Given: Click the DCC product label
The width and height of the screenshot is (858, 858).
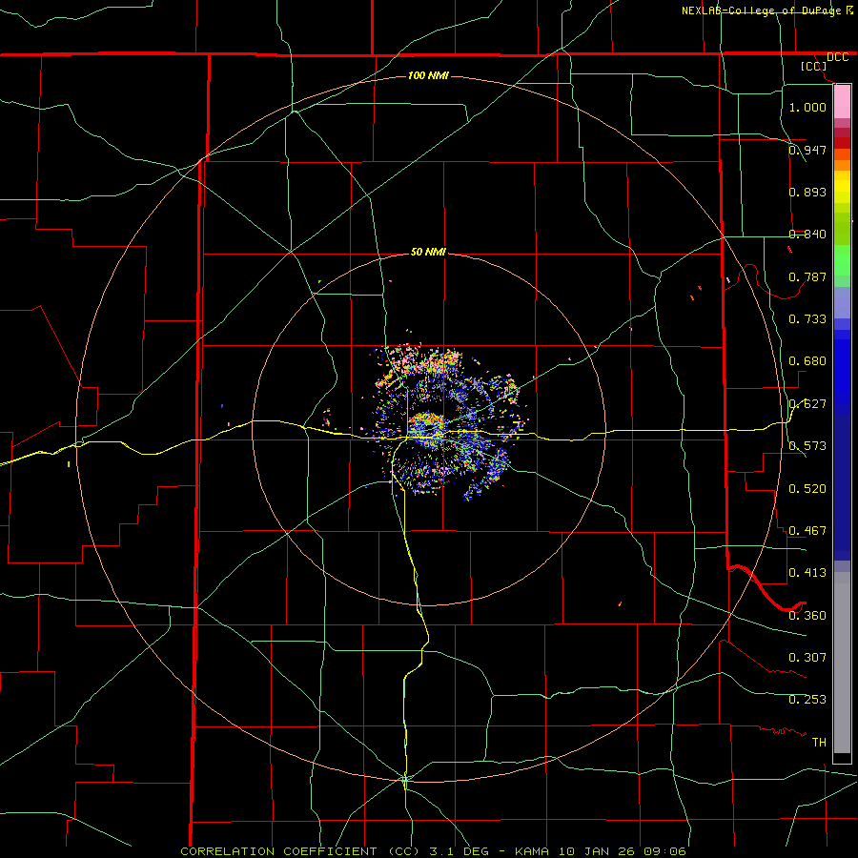Looking at the screenshot, I should [x=837, y=57].
